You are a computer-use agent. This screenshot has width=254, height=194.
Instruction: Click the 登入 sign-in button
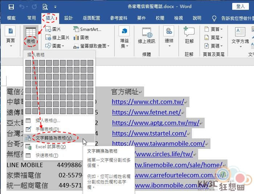pos(240,7)
